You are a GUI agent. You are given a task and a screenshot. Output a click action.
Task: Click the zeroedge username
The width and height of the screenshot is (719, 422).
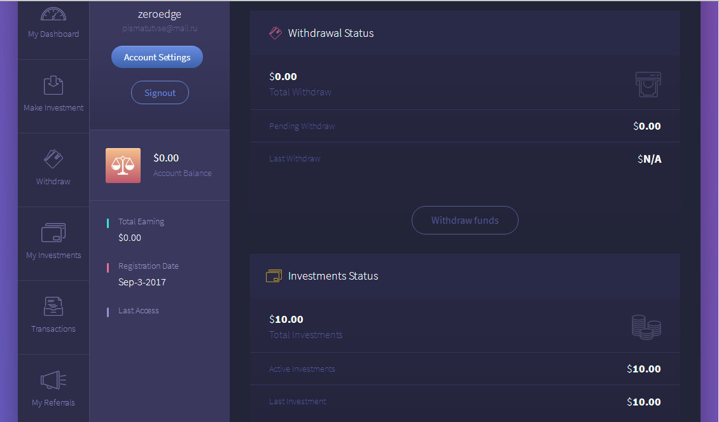160,15
